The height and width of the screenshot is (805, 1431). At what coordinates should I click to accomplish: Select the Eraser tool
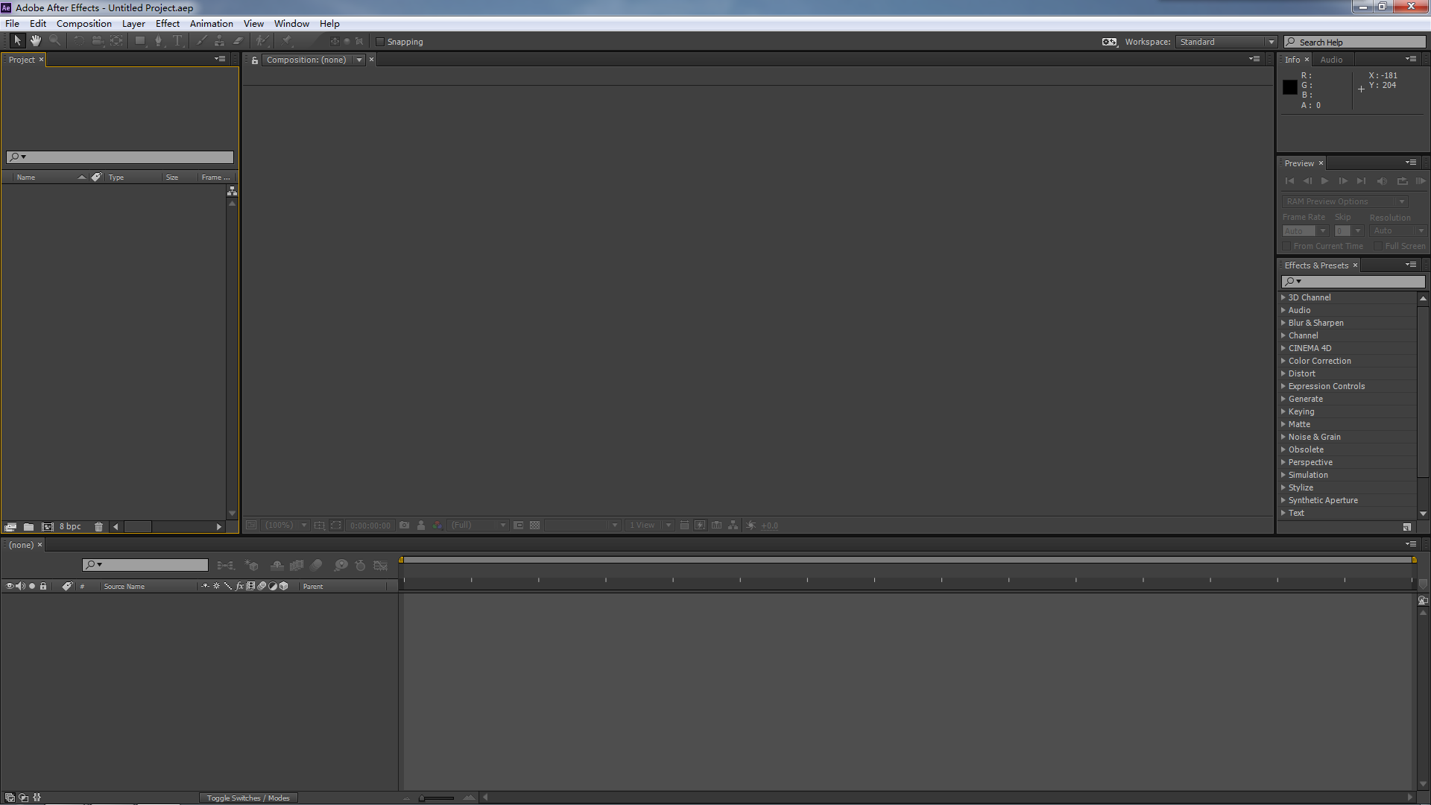pos(238,41)
